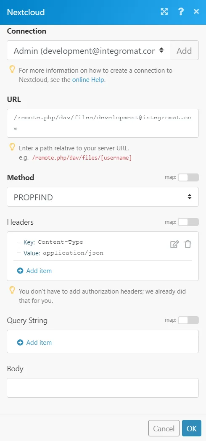Open the Connection dropdown
206x441 pixels.
(88, 50)
